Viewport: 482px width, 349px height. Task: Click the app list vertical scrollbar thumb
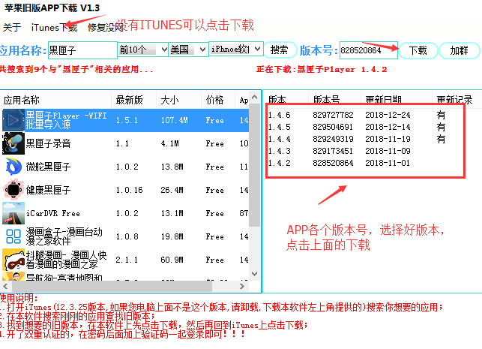tap(255, 165)
